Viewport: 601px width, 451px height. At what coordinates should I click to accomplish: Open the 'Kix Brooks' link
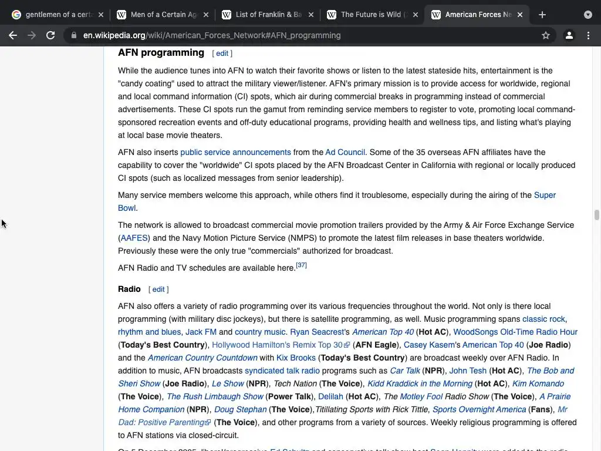(296, 358)
